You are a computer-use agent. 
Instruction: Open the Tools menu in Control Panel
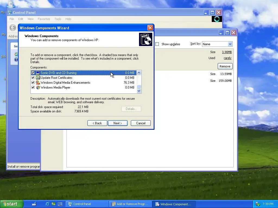coord(58,19)
